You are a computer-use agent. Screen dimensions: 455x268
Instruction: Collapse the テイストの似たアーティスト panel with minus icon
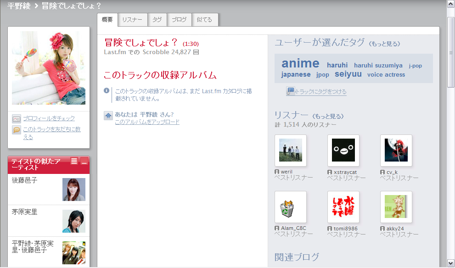click(84, 161)
